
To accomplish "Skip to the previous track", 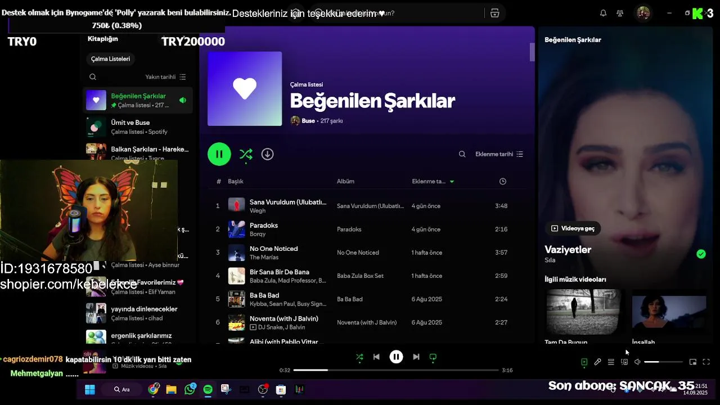I will pyautogui.click(x=376, y=357).
